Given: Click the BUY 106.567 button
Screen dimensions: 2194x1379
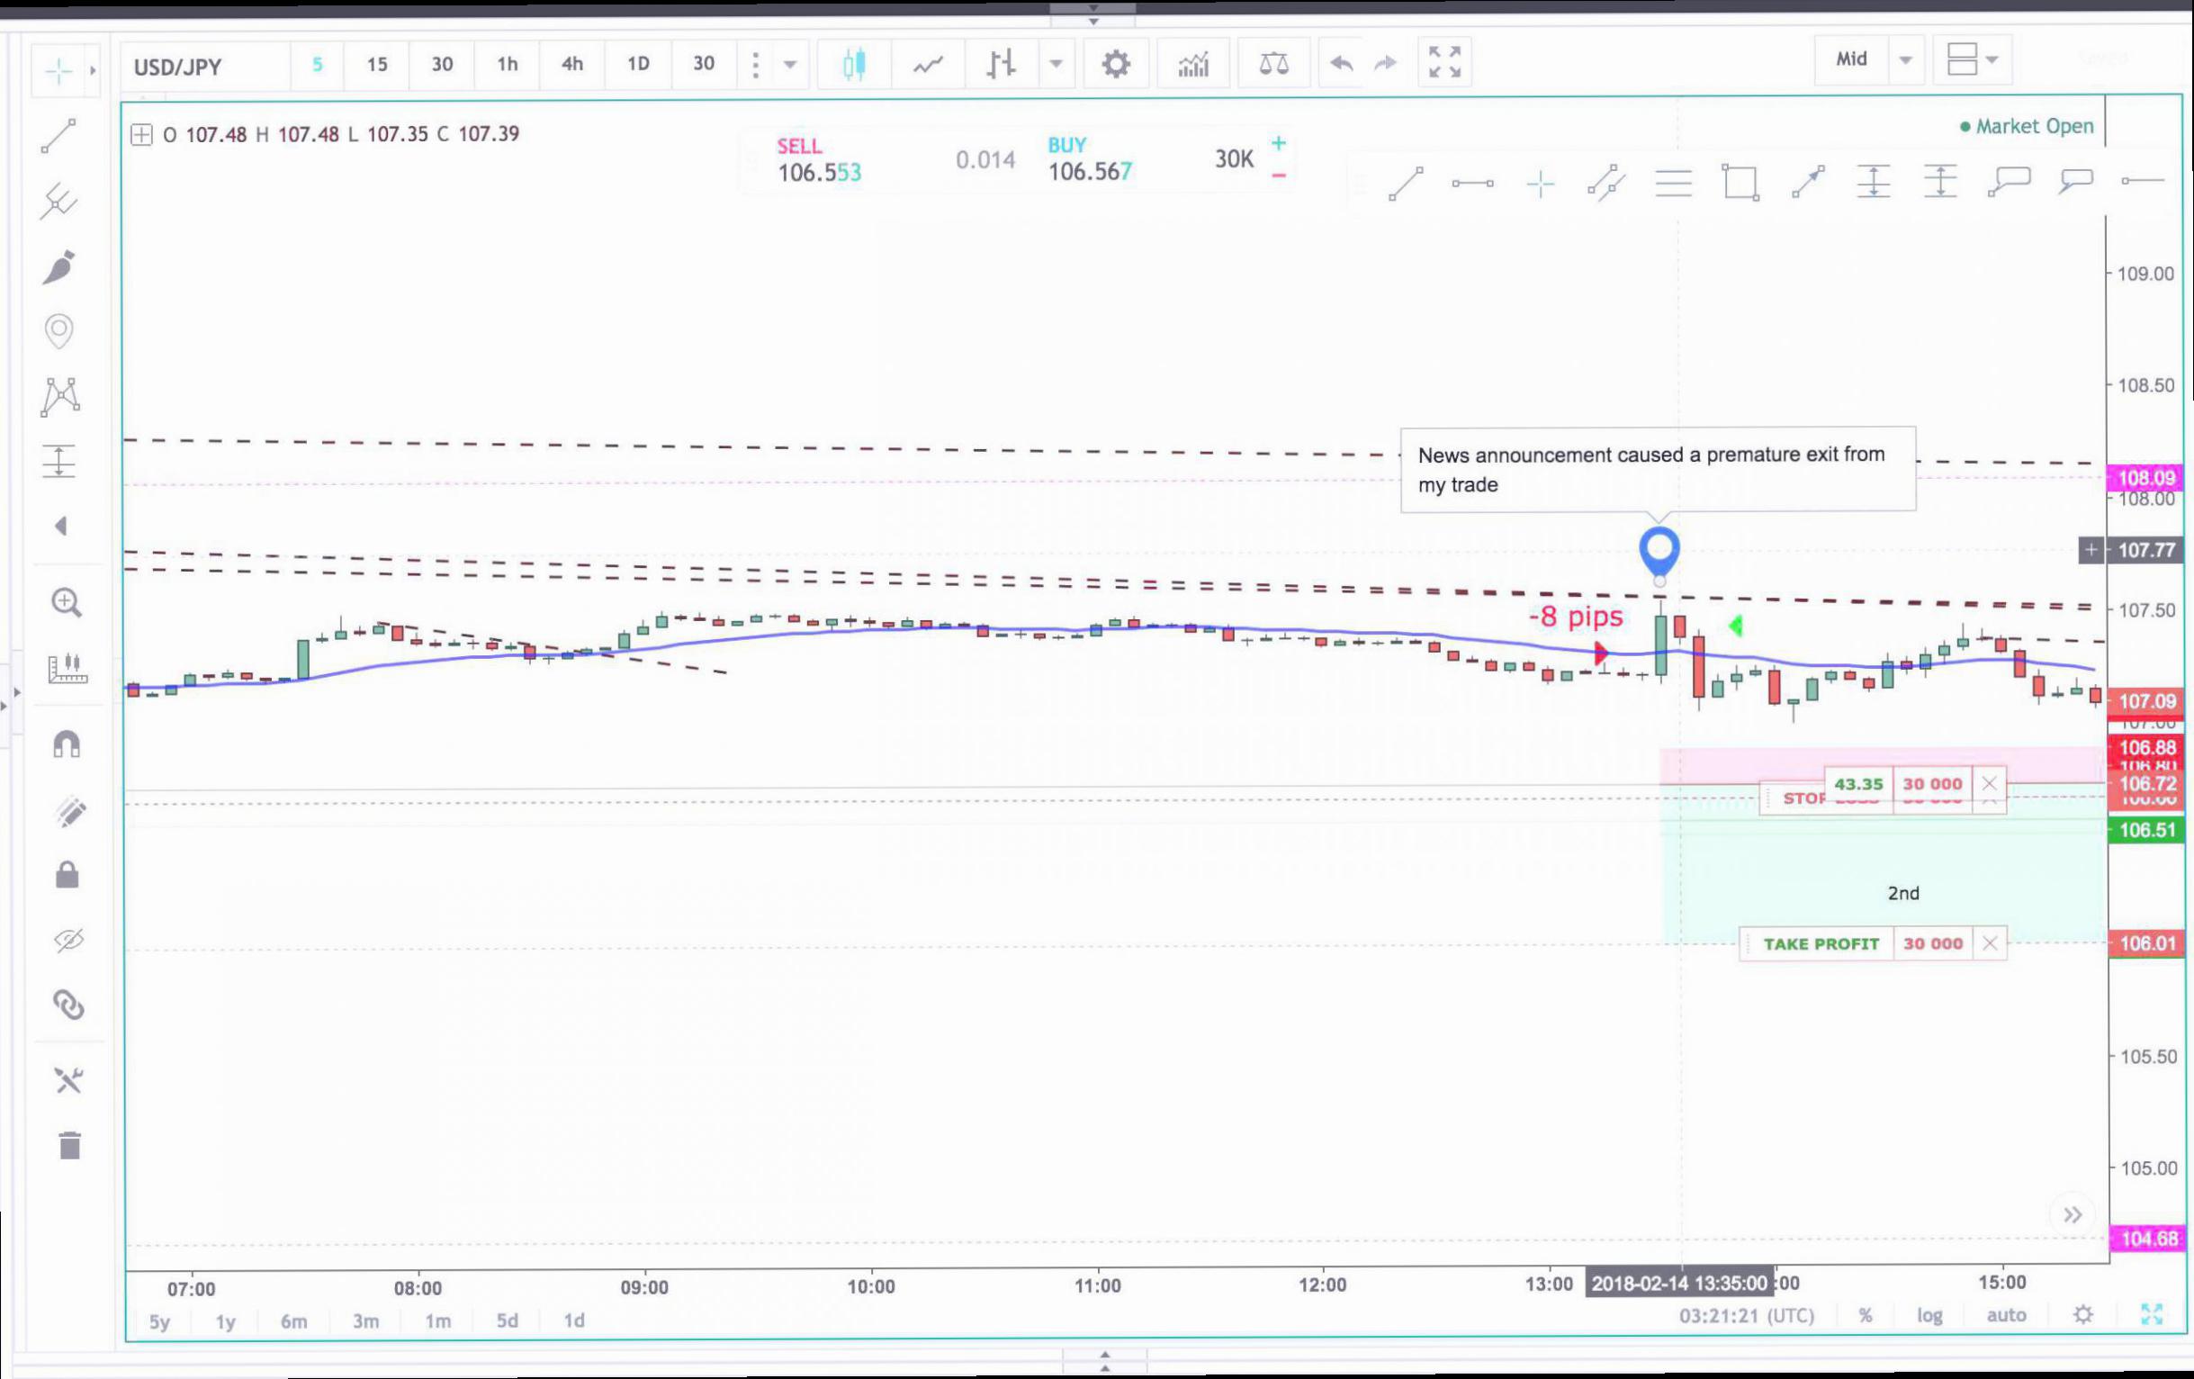Looking at the screenshot, I should (x=1090, y=159).
